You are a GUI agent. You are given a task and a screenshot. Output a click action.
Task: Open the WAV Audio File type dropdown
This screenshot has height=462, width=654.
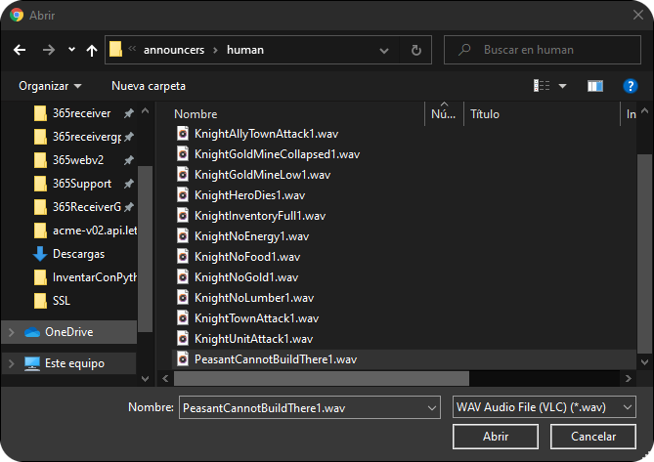tap(545, 406)
